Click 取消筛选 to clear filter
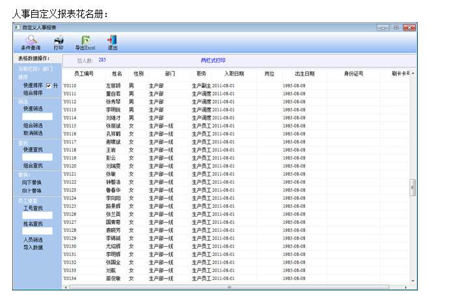462x306 pixels. (x=33, y=133)
